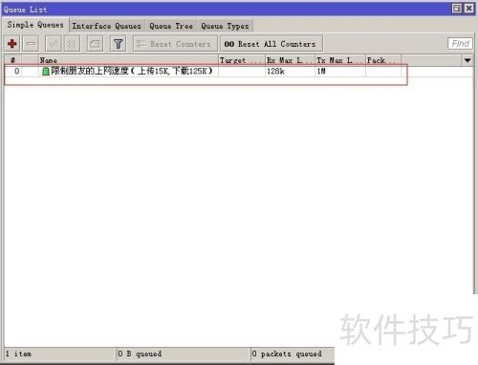Expand the column selector dropdown arrow
Screen dimensions: 478x365
467,60
